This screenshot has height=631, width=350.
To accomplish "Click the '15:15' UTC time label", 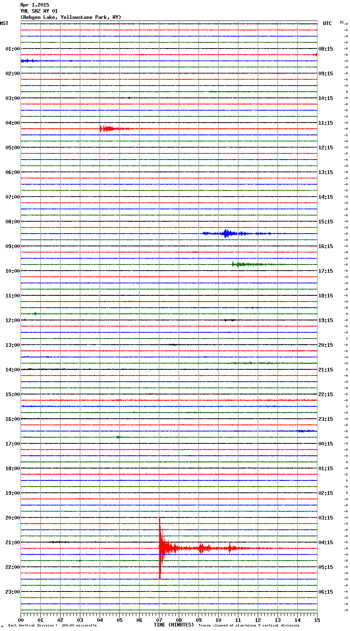I will point(326,222).
